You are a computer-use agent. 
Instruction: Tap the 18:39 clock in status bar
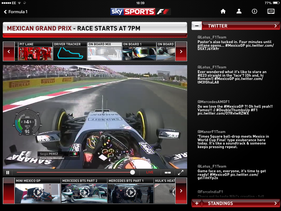pyautogui.click(x=140, y=3)
